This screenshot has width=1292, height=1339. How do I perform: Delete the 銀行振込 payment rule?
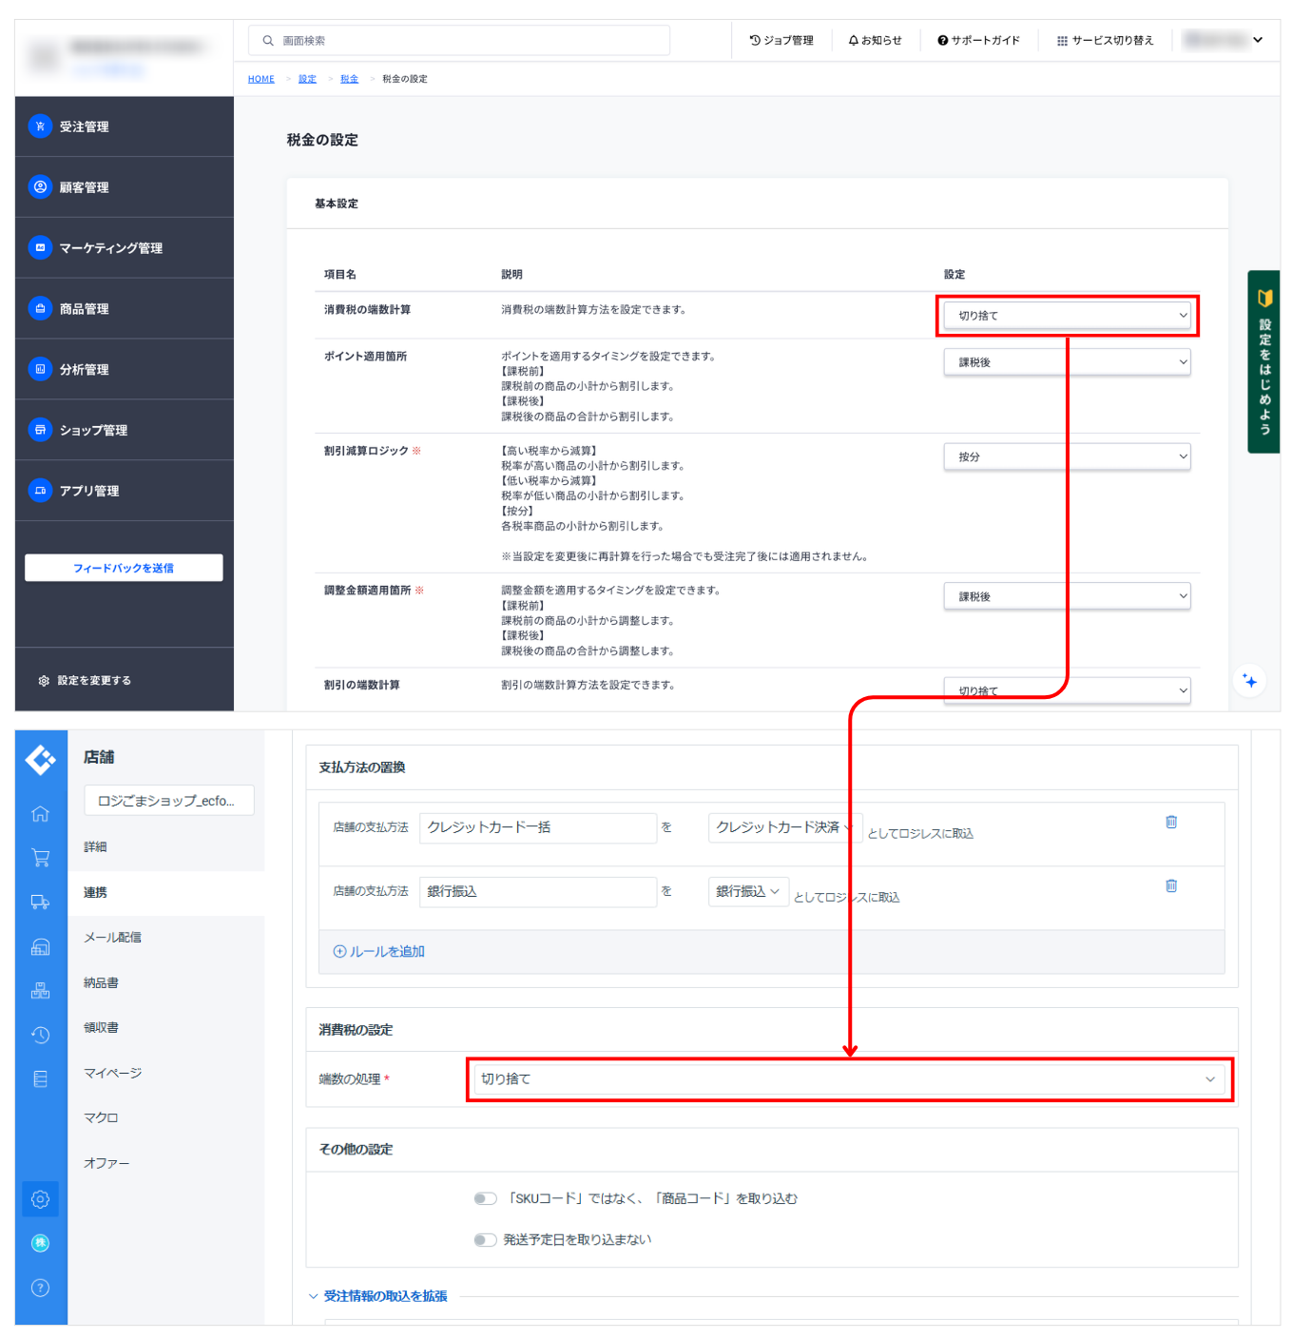click(x=1171, y=885)
